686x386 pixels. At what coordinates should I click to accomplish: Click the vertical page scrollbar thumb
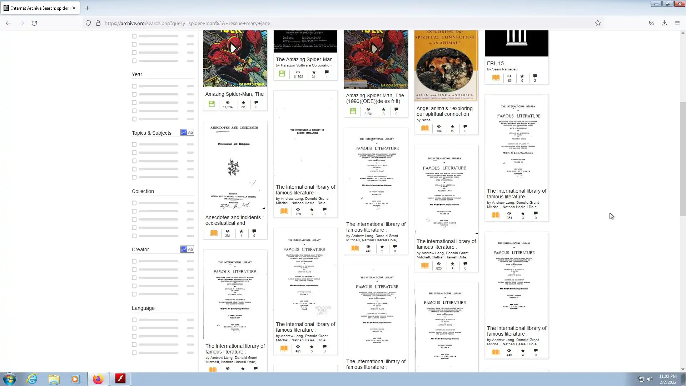(x=683, y=159)
